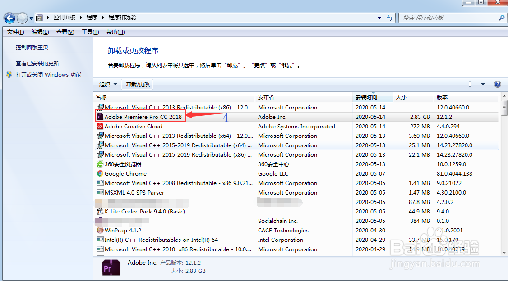Click the refresh button in address bar

[390, 18]
